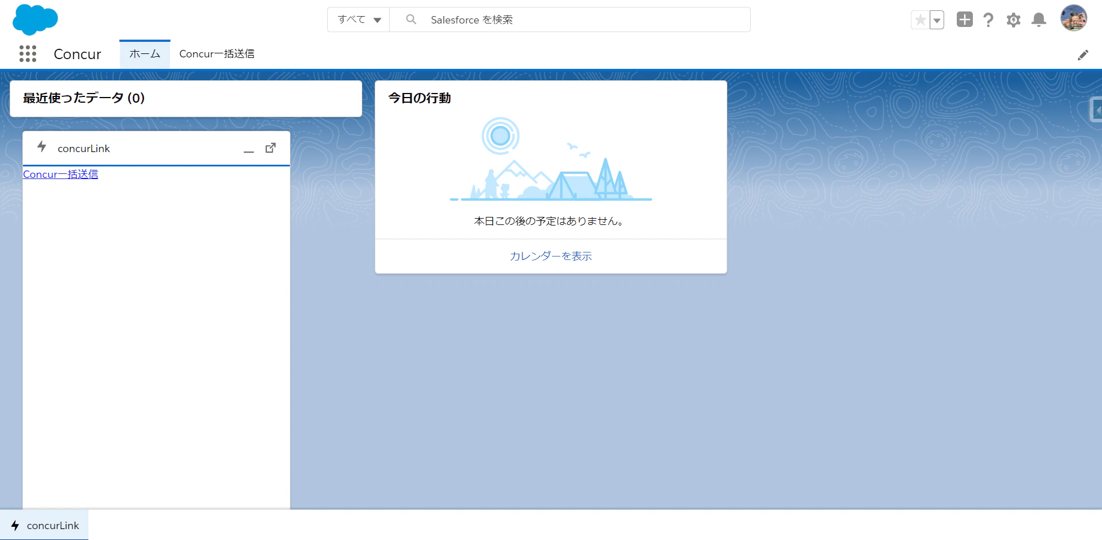The width and height of the screenshot is (1102, 540).
Task: Open the notifications bell
Action: [1039, 20]
